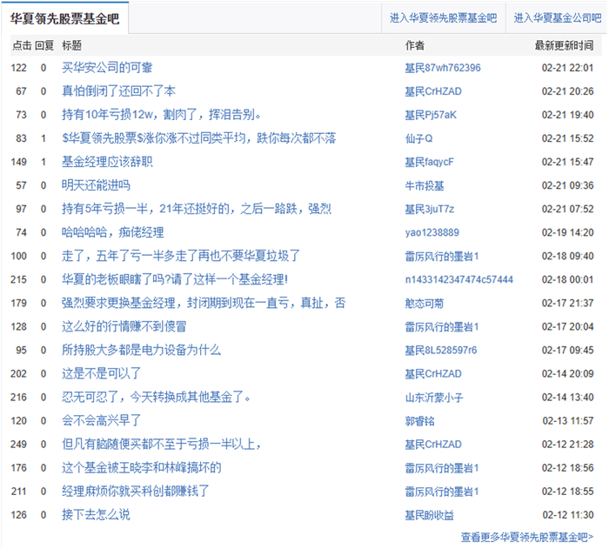Screen dimensions: 609x549
Task: View author profile n1433142347474c57444
Action: pos(459,280)
